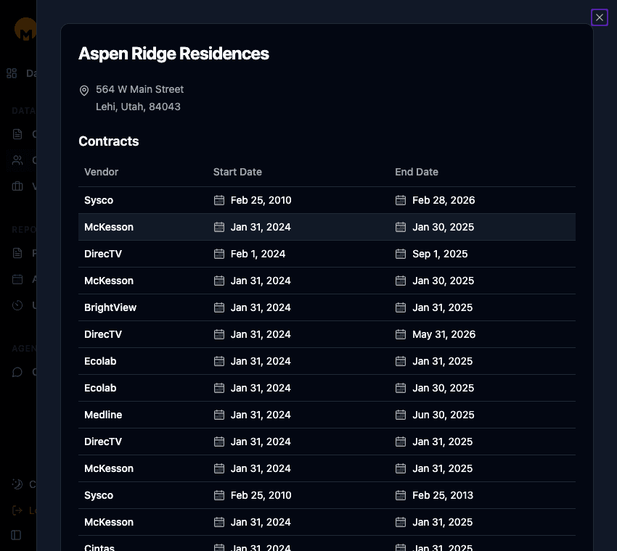Viewport: 617px width, 551px height.
Task: Toggle the sun and moon theme icon in the sidebar
Action: pyautogui.click(x=17, y=484)
